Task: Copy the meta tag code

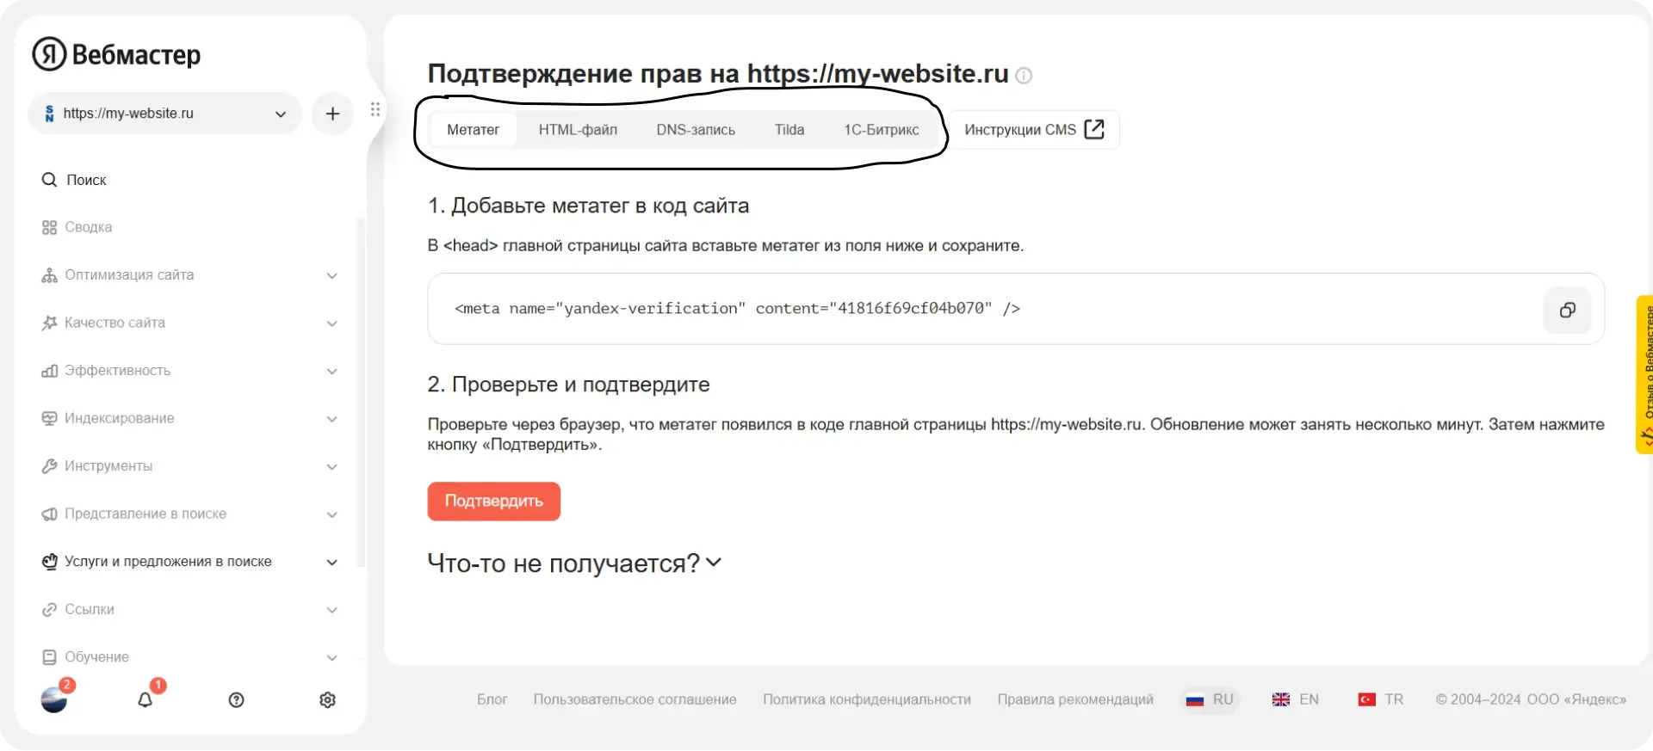Action: 1568,310
